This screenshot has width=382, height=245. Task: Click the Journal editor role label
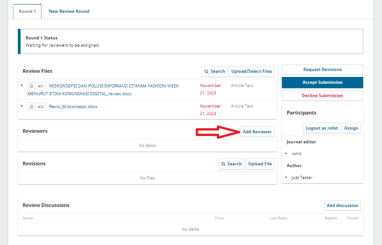(301, 142)
